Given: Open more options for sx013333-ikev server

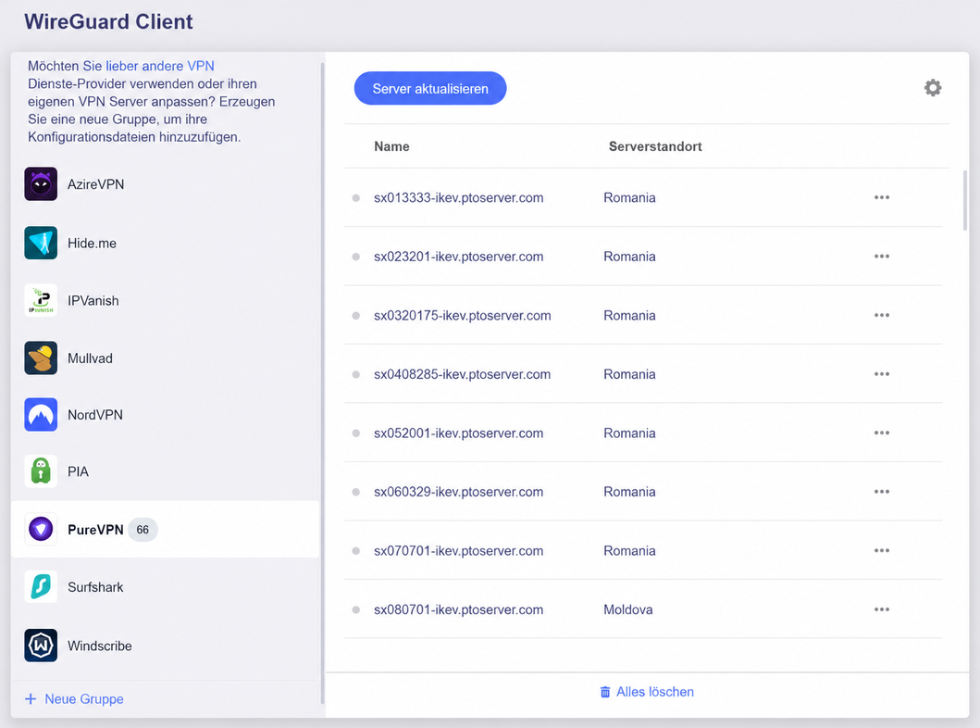Looking at the screenshot, I should pyautogui.click(x=881, y=197).
